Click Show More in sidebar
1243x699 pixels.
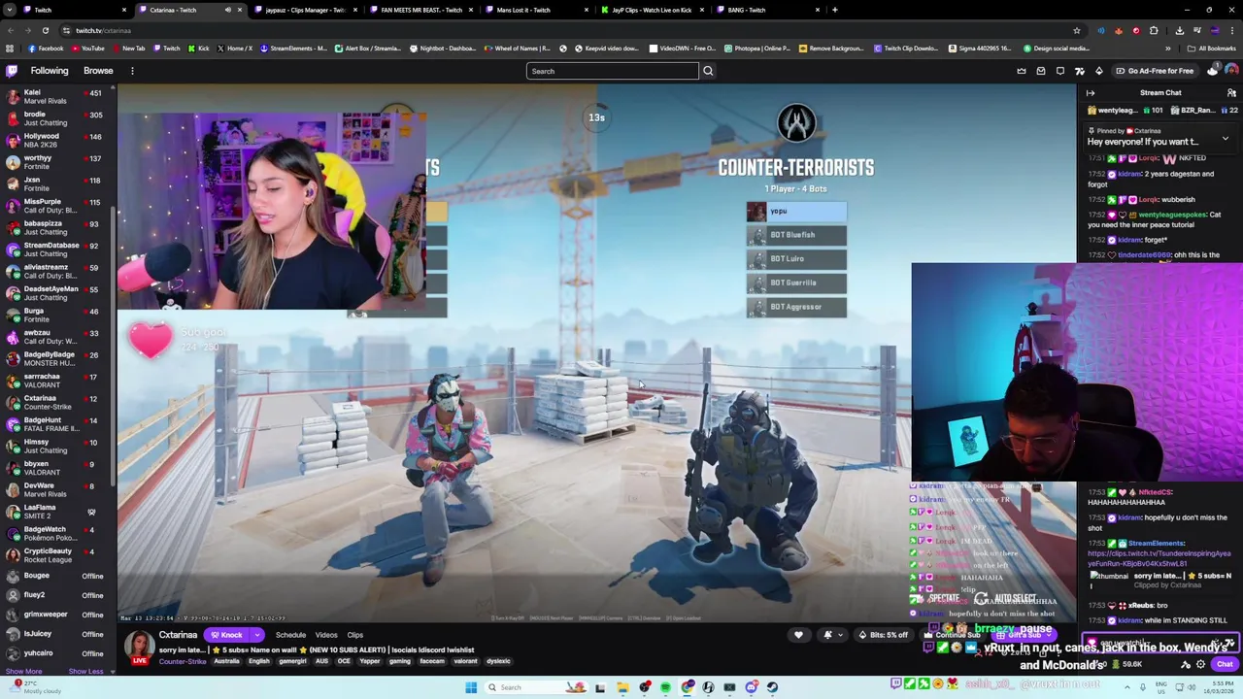pyautogui.click(x=24, y=672)
